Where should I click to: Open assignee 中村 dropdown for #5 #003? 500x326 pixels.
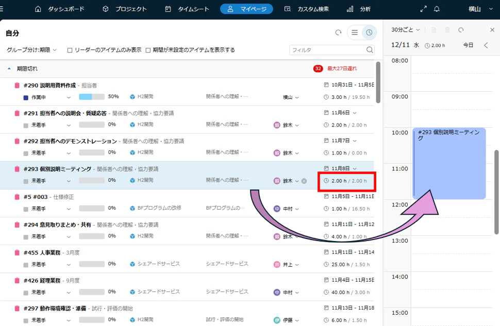(x=291, y=209)
